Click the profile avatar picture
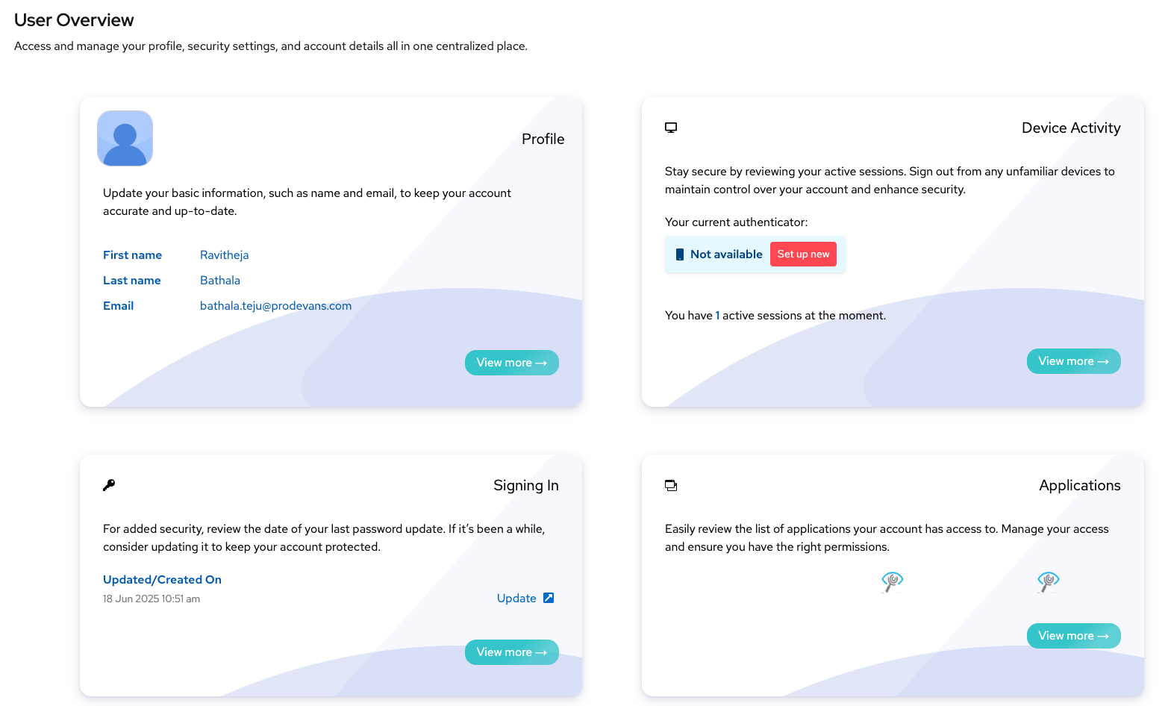 click(125, 139)
